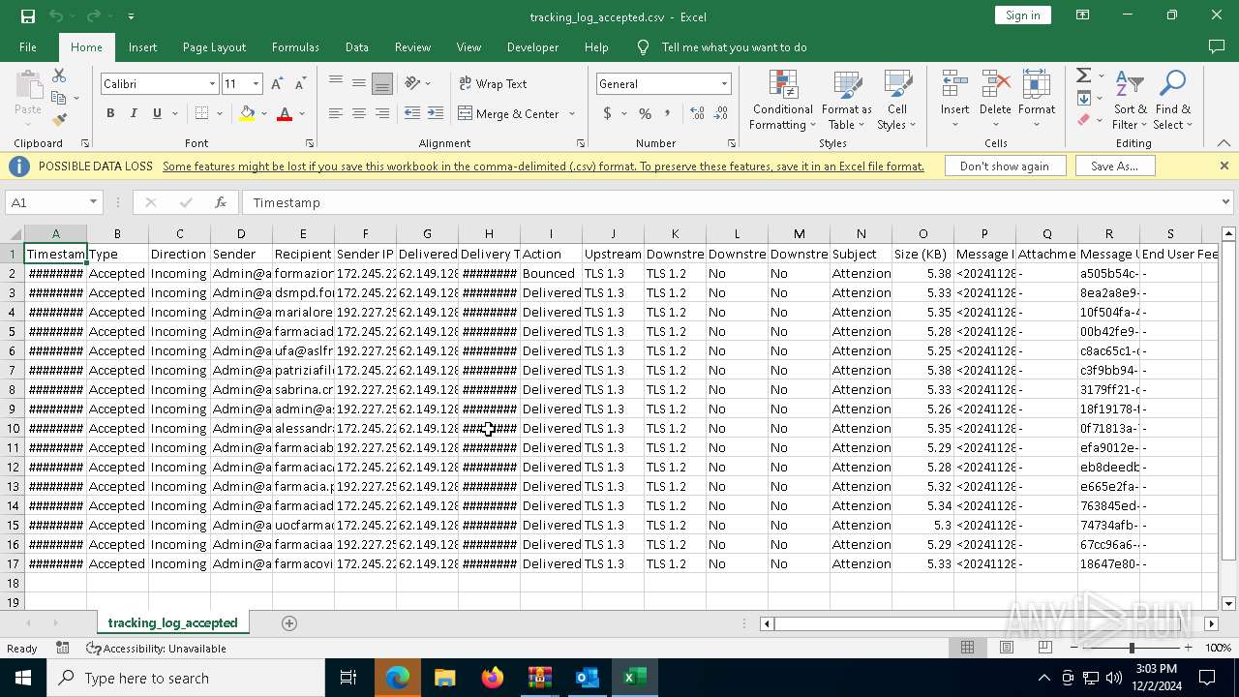Click the data loss warning message link
Screen dimensions: 1239x697
pyautogui.click(x=543, y=167)
